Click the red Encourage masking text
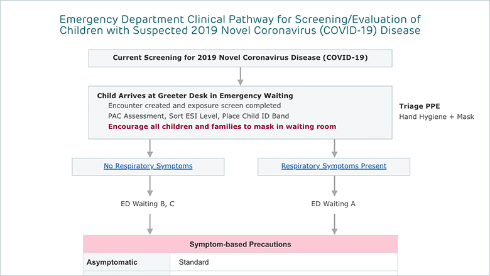 [222, 126]
